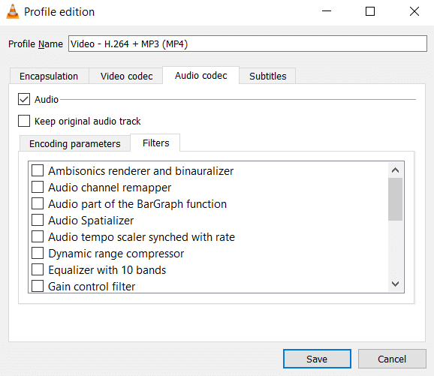Click the filter list scroll up arrow
Image resolution: width=434 pixels, height=376 pixels.
395,170
